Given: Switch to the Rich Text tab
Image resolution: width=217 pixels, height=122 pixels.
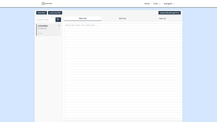Looking at the screenshot, I should (123, 18).
